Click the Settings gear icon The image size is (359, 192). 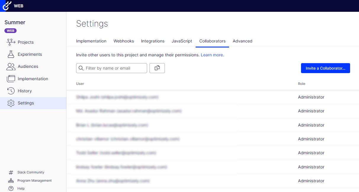pyautogui.click(x=11, y=103)
